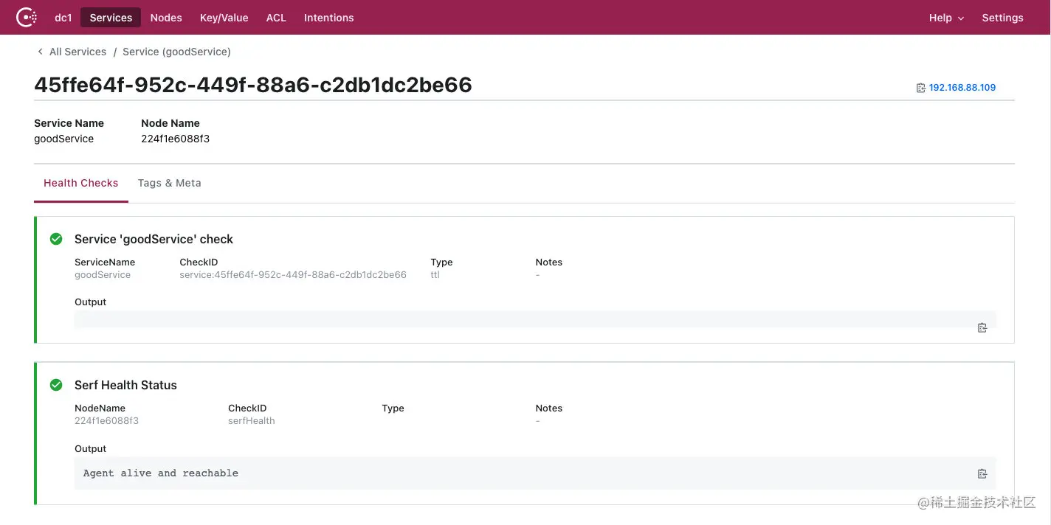Screen dimensions: 1051x525
Task: Copy the goodService check output icon
Action: coord(982,327)
